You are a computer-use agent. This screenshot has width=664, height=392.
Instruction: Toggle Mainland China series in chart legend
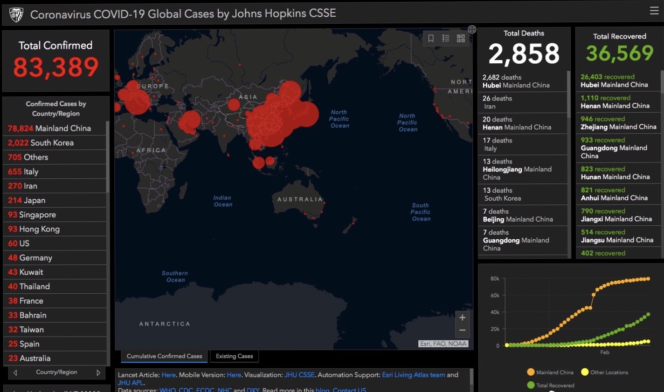click(x=550, y=372)
